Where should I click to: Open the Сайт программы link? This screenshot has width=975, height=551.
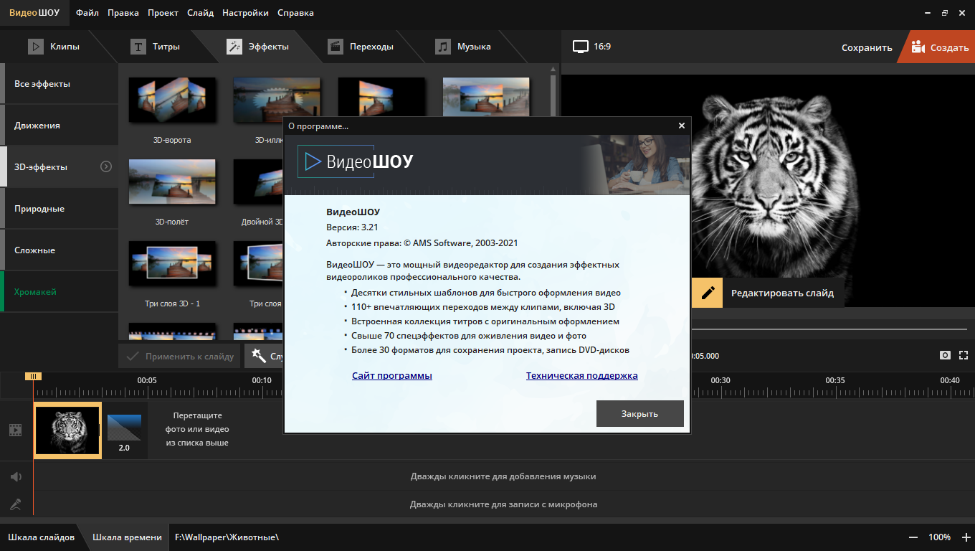tap(392, 375)
